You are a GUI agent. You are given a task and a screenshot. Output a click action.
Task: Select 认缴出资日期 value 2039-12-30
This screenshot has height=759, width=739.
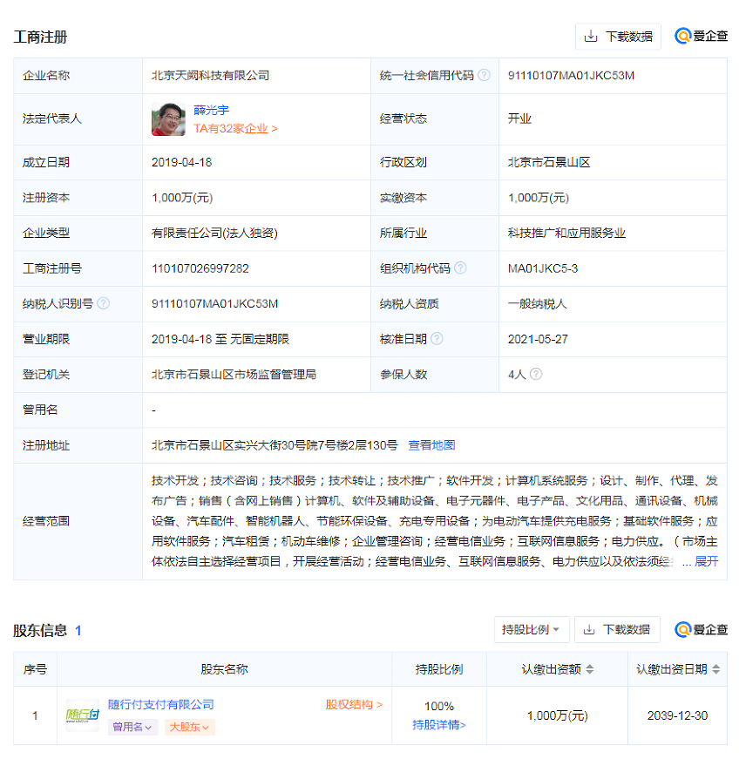click(x=677, y=715)
